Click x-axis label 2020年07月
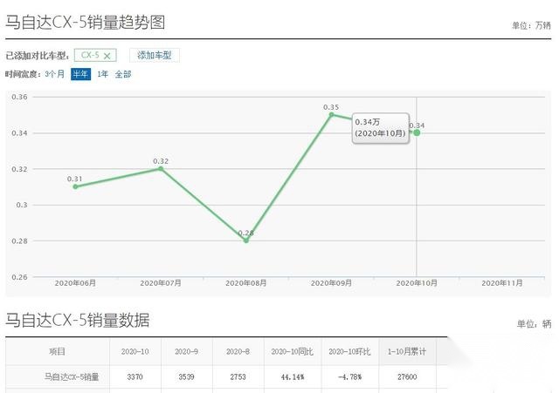Screen dimensions: 559x393 pyautogui.click(x=161, y=283)
